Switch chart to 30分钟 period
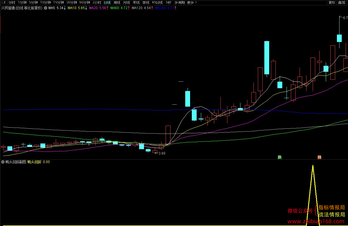 (x=72, y=3)
